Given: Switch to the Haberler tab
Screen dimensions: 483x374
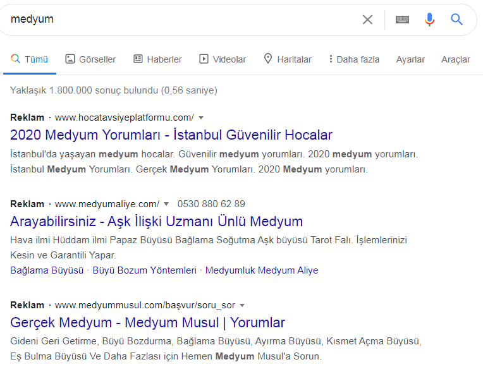Looking at the screenshot, I should pos(157,59).
